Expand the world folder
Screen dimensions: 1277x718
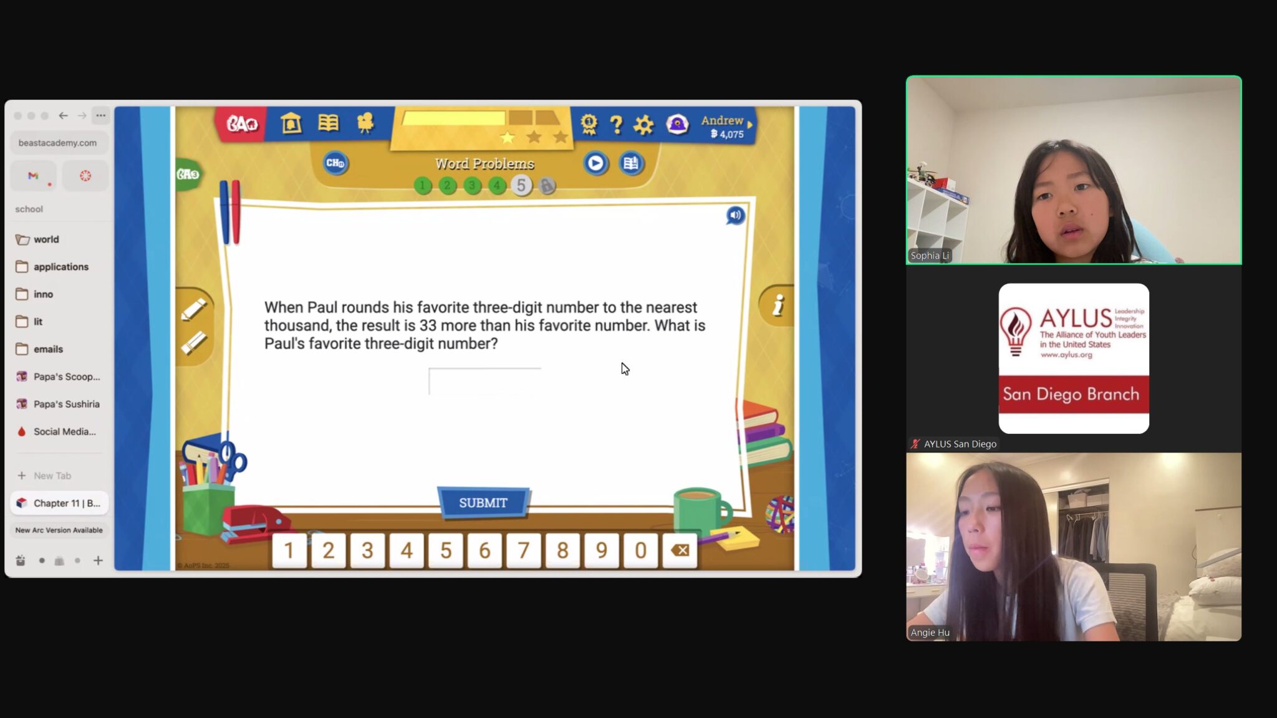click(x=59, y=239)
